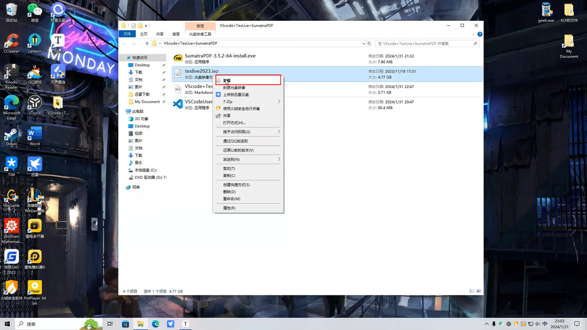Open the KLF的文件 desktop folder
Image resolution: width=587 pixels, height=330 pixels.
[x=569, y=12]
